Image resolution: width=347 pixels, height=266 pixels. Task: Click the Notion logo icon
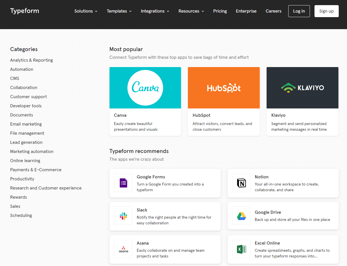point(241,183)
